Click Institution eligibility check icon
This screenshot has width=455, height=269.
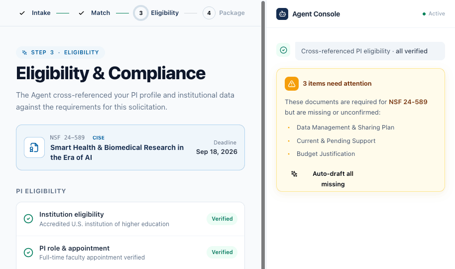[x=28, y=219]
